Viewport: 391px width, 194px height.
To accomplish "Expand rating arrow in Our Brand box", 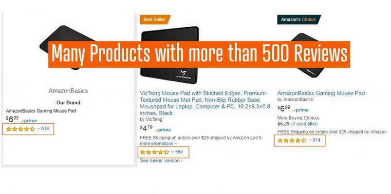I will coord(38,129).
